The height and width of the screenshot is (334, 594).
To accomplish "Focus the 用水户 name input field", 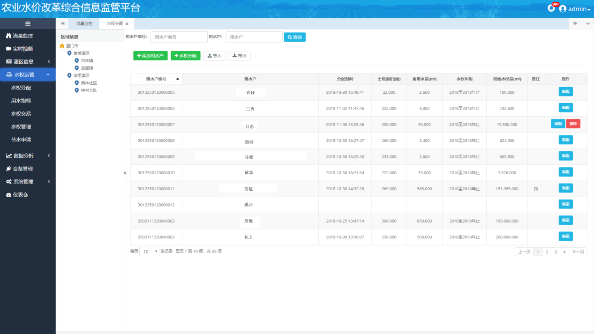I will click(x=254, y=37).
